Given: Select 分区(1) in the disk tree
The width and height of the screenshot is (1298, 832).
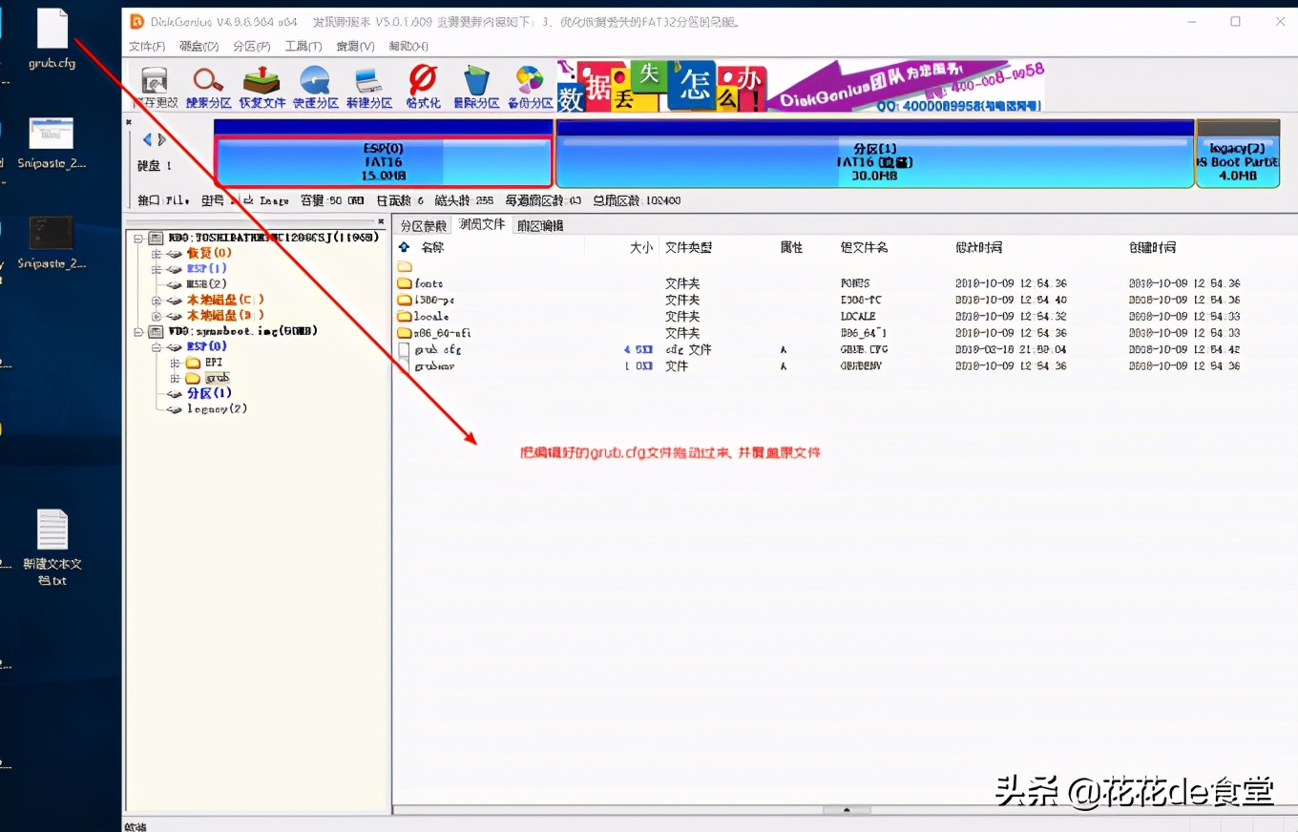Looking at the screenshot, I should click(209, 393).
